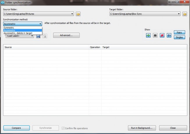Minimize the Folder synchronization window
The height and width of the screenshot is (134, 190).
click(x=171, y=1)
